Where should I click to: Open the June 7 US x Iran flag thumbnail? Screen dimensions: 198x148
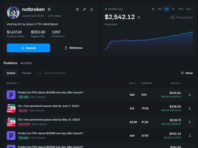11,108
